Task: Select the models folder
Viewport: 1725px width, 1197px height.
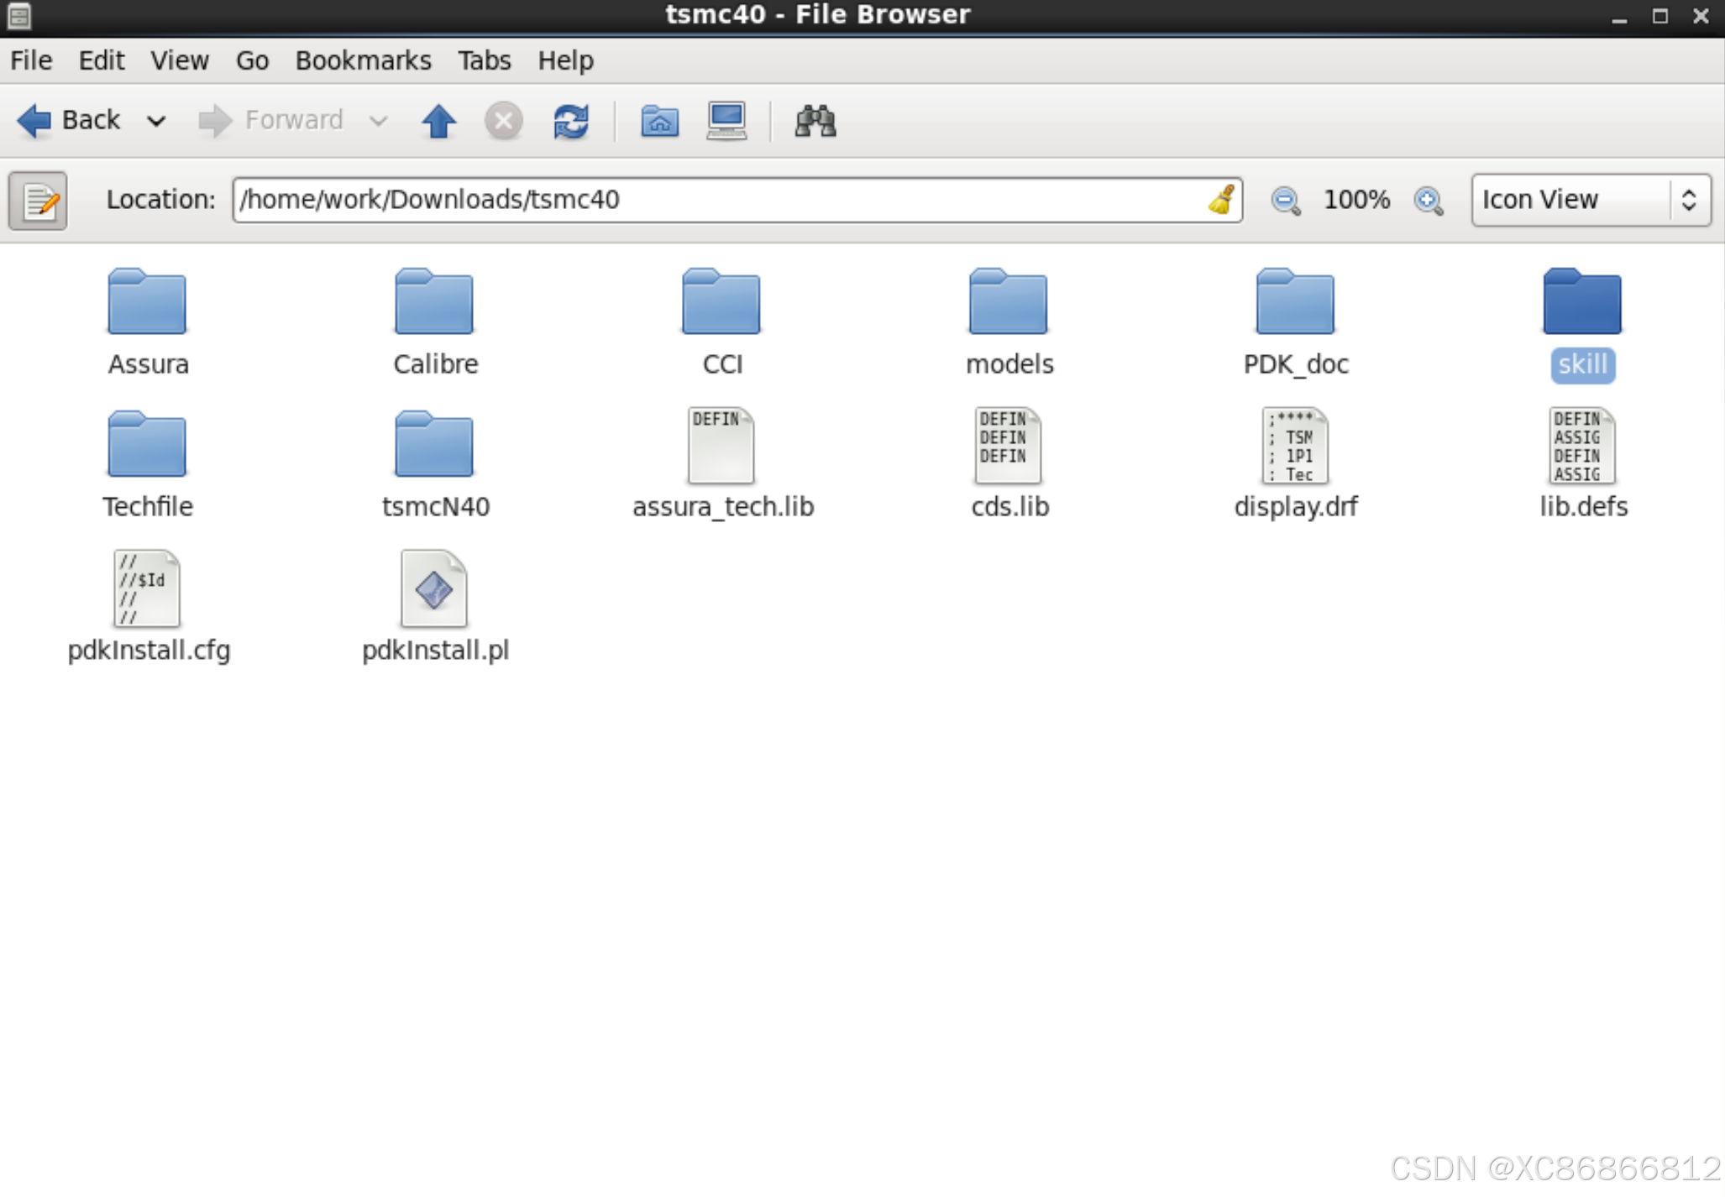Action: point(1009,323)
